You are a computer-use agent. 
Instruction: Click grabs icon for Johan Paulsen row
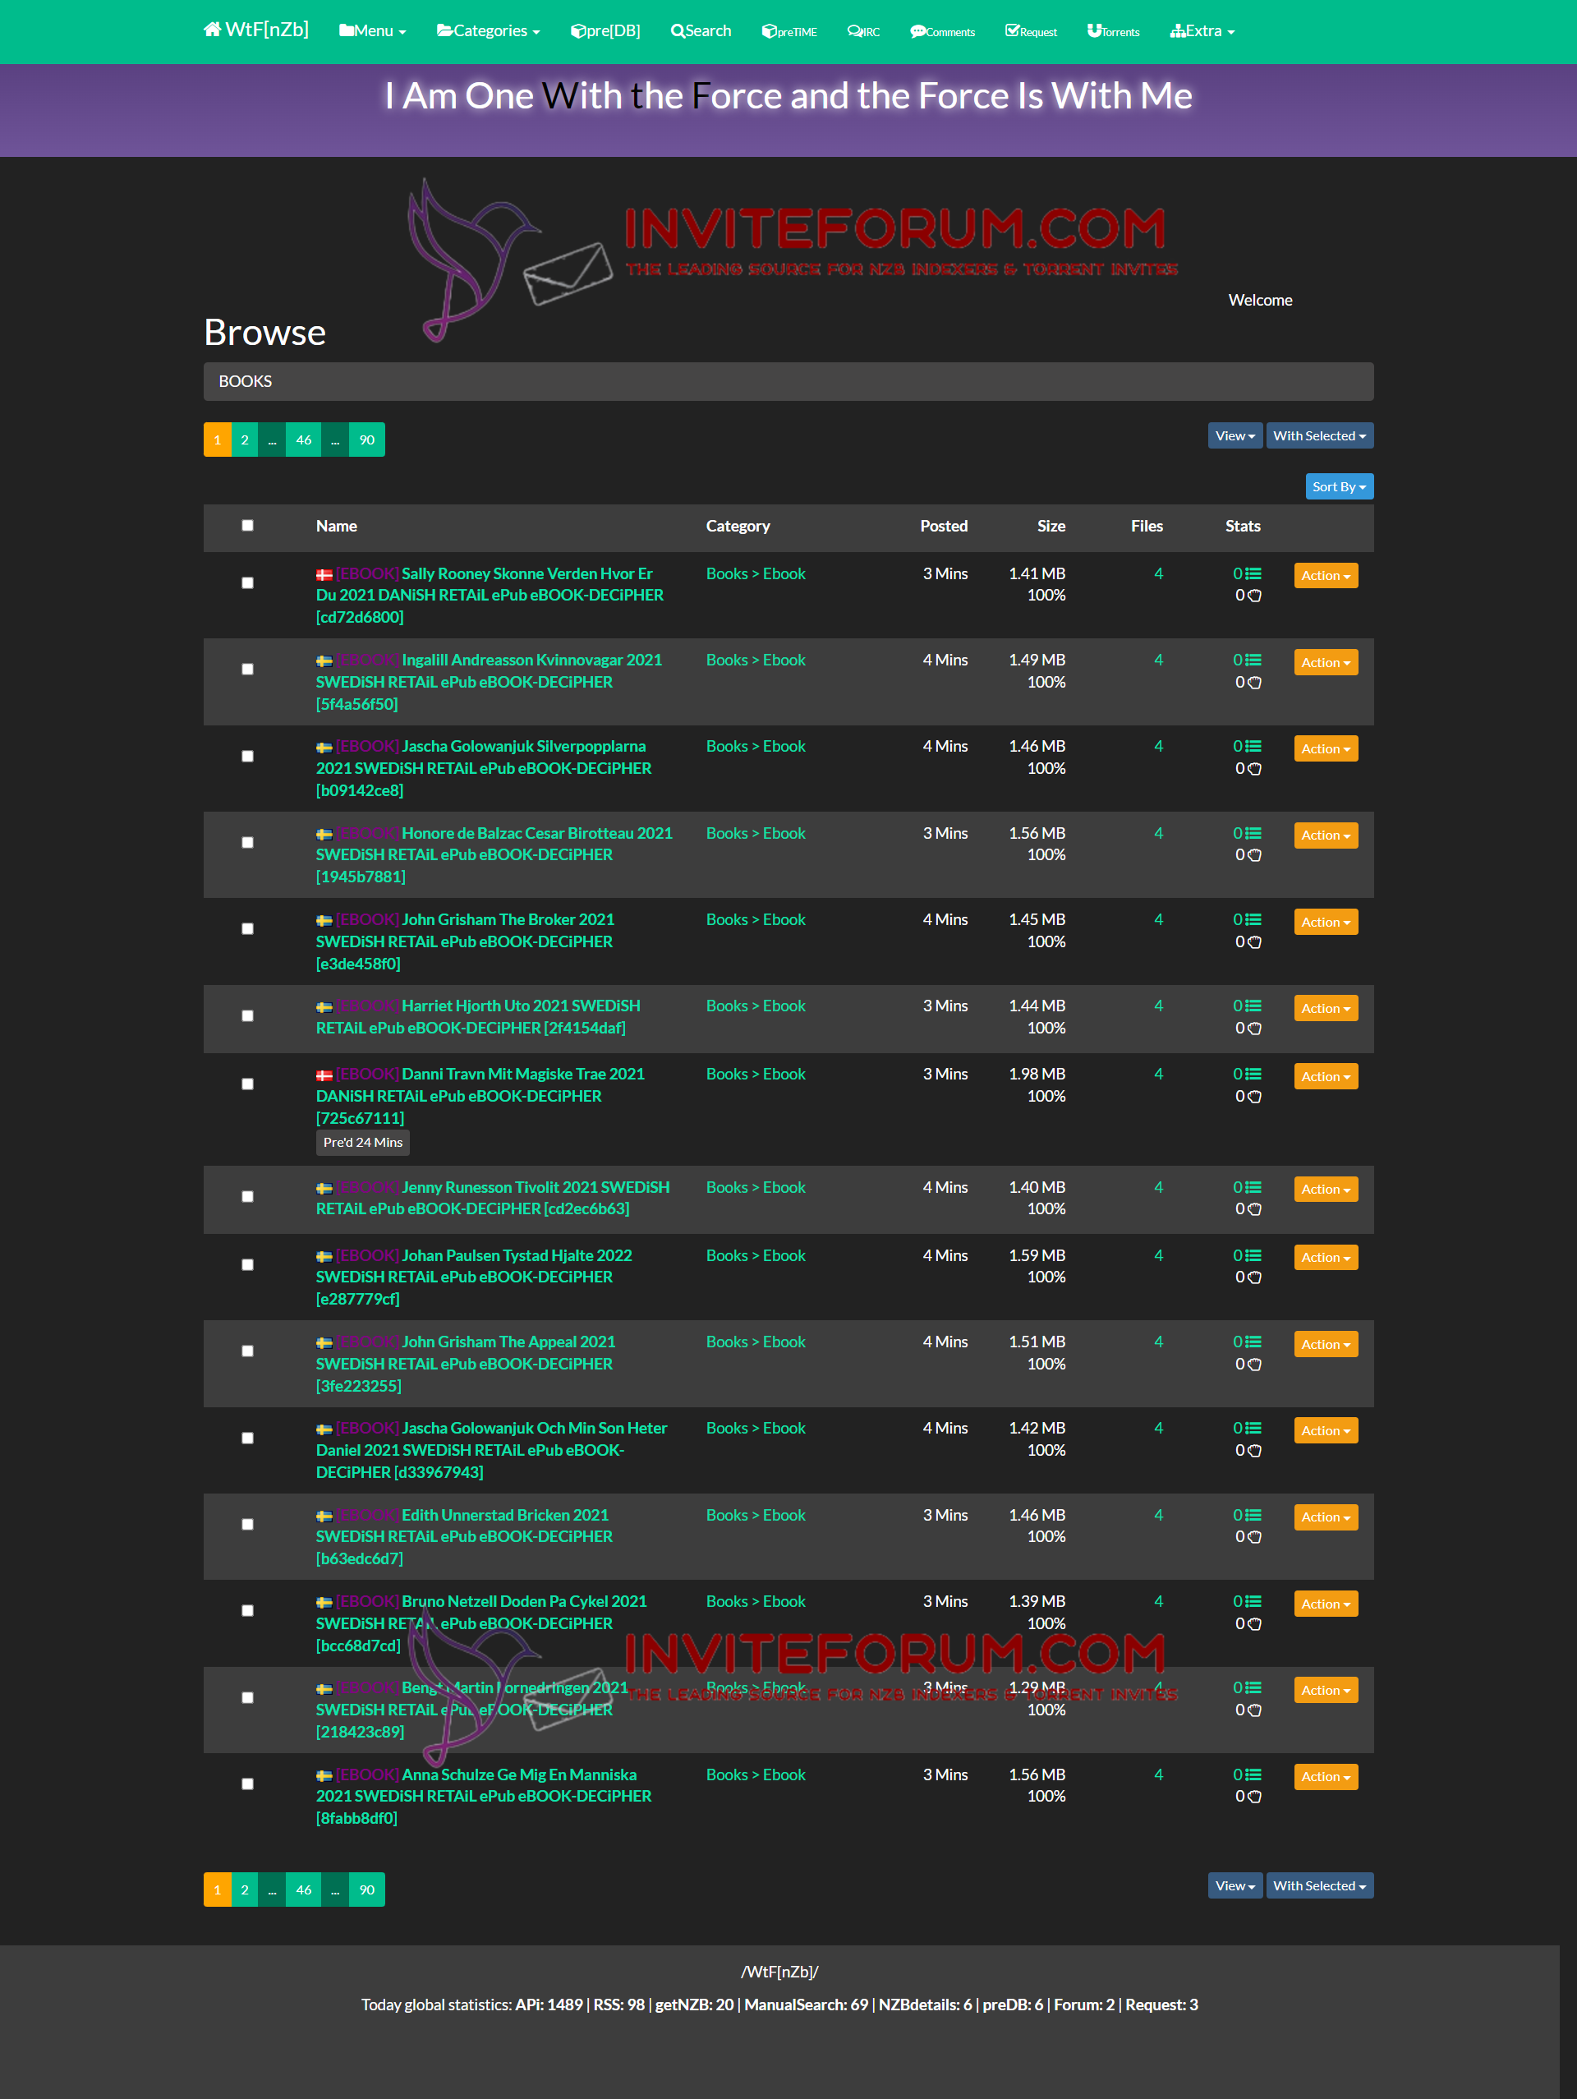point(1254,1277)
